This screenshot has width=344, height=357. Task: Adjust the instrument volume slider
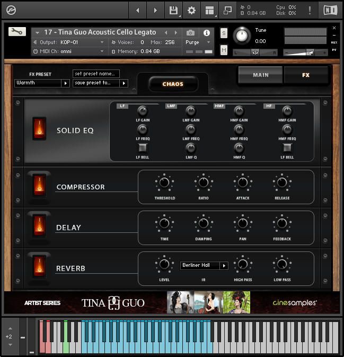point(305,53)
